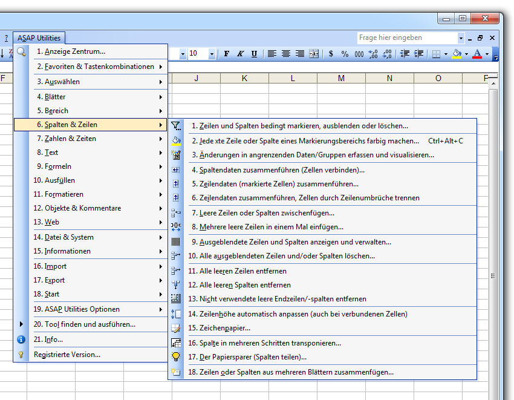Click the Increase Indent icon
This screenshot has width=514, height=400.
click(x=418, y=54)
